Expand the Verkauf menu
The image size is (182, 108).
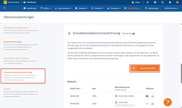coord(81,8)
